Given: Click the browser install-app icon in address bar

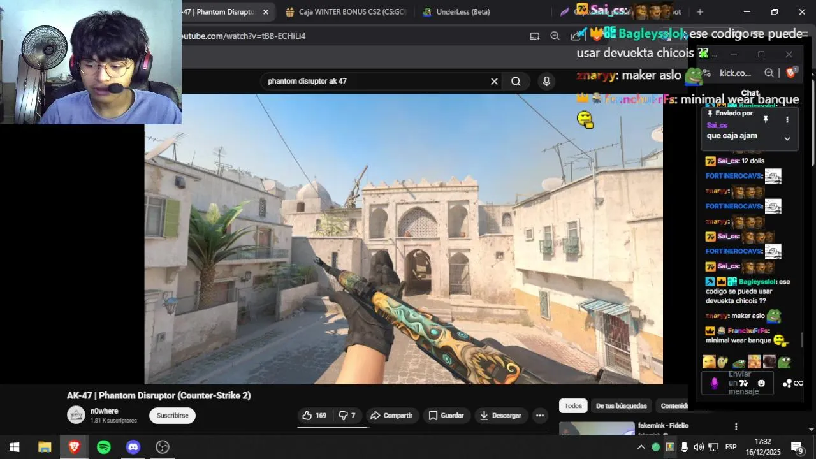Looking at the screenshot, I should click(x=535, y=36).
